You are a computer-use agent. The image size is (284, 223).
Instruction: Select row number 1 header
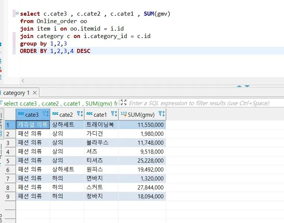[x=10, y=125]
